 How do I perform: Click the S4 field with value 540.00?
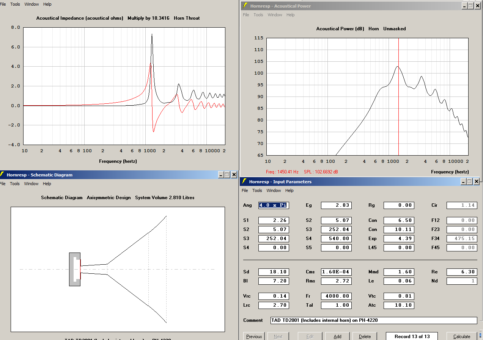[x=336, y=239]
